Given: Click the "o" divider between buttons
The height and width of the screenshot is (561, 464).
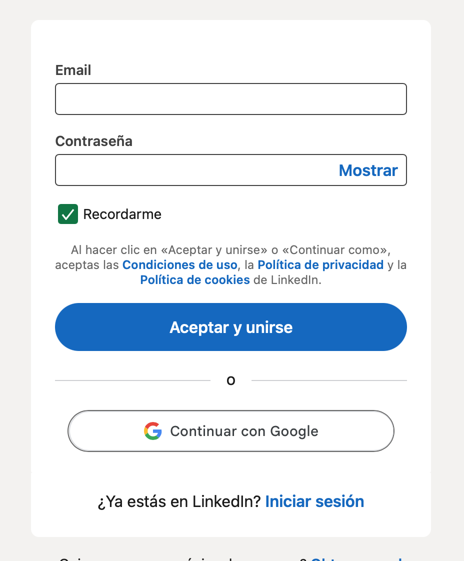Looking at the screenshot, I should click(x=230, y=381).
